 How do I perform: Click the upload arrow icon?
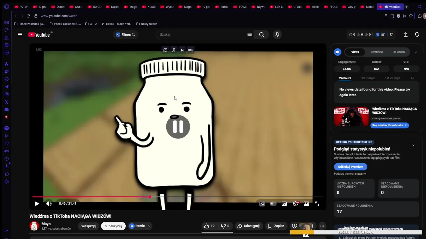406,35
